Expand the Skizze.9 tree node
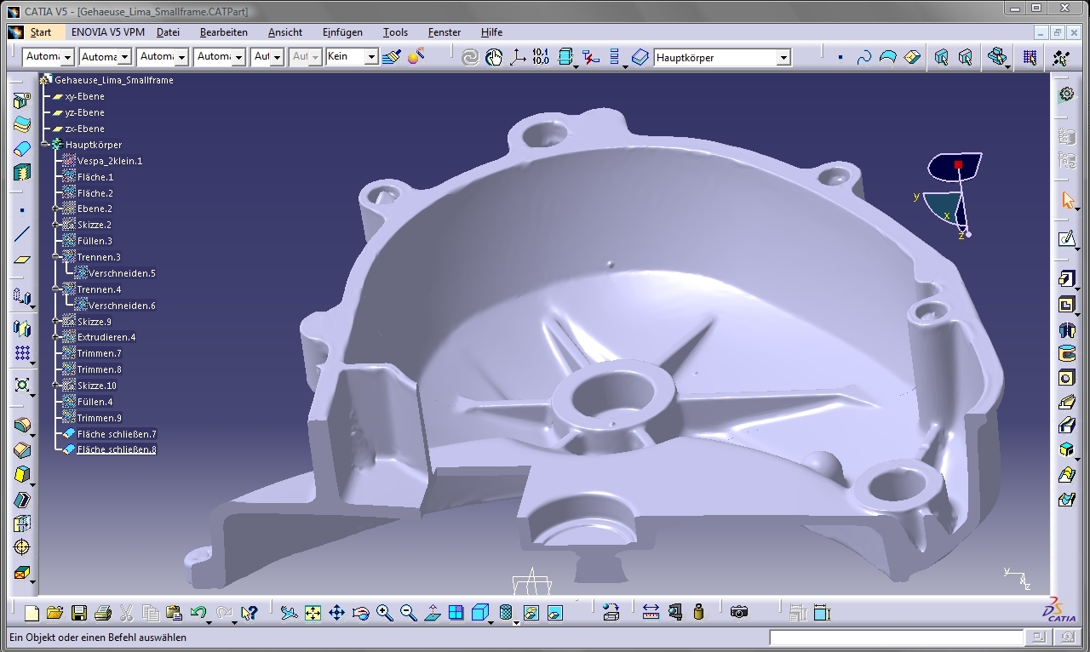 coord(57,322)
